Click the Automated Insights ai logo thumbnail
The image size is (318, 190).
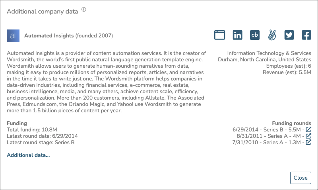(13, 36)
